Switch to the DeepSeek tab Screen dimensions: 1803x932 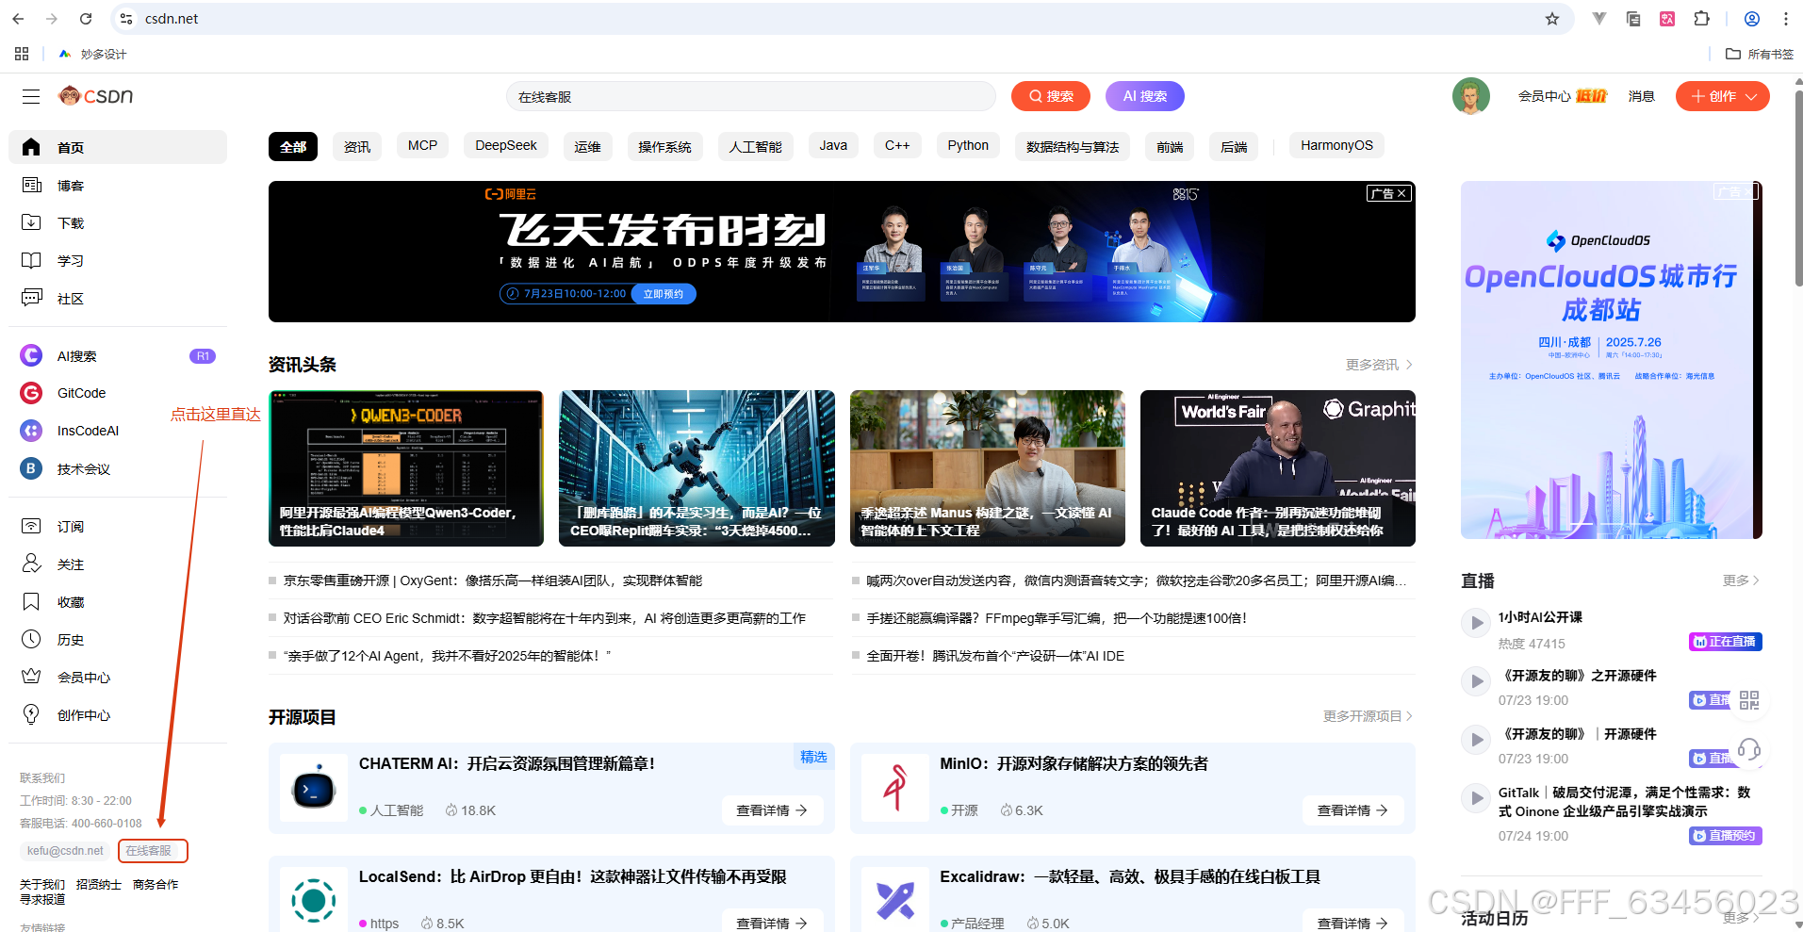click(x=506, y=145)
